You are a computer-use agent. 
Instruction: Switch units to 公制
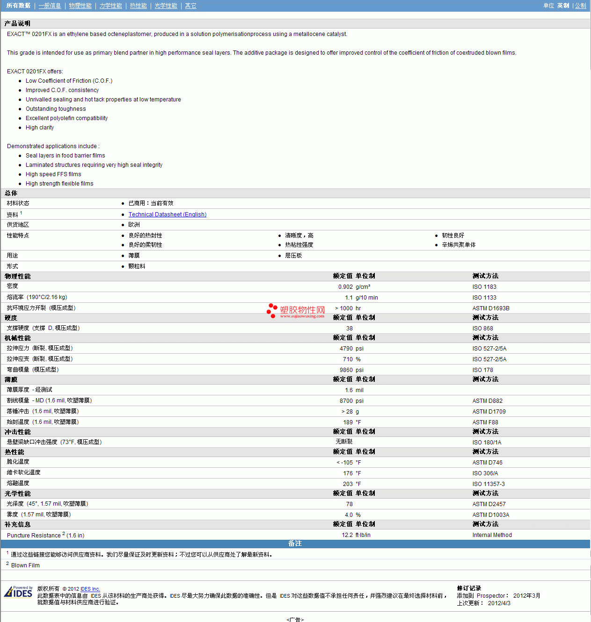click(x=581, y=6)
